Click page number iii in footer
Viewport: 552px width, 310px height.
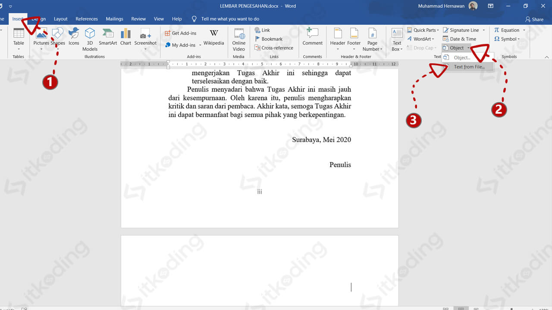pos(260,192)
